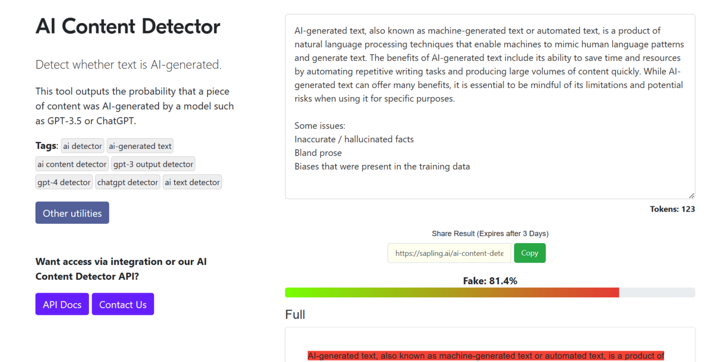Screen dimensions: 725x362
Task: Select the 'ai-generated text' tag
Action: 140,146
